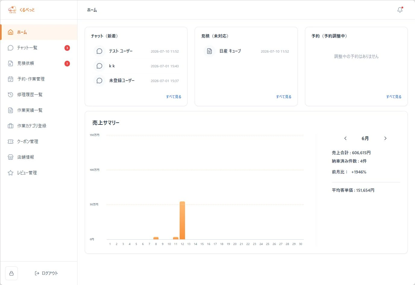This screenshot has height=285, width=415.
Task: Open the notification bell
Action: pos(400,10)
